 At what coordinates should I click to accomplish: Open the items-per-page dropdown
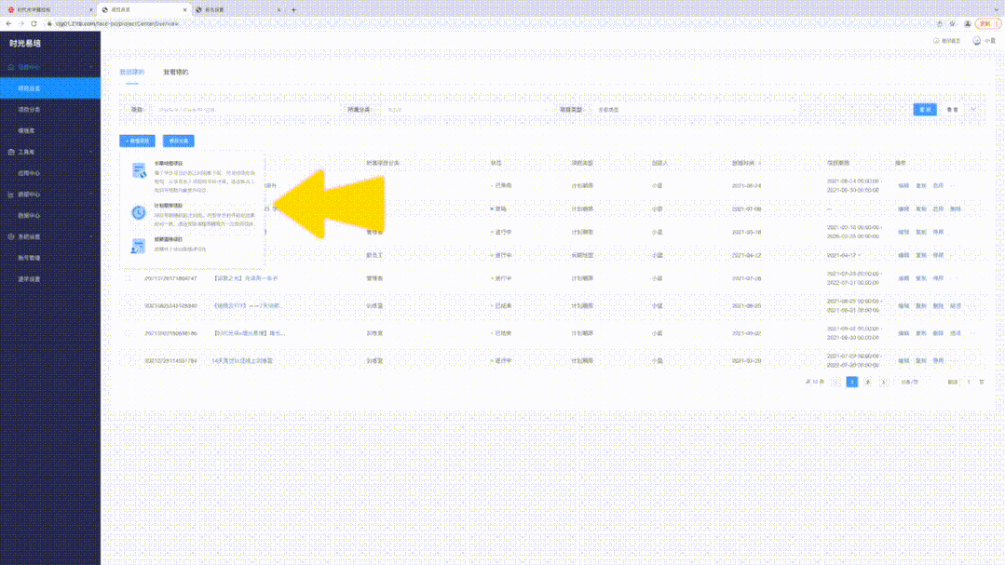click(x=911, y=382)
